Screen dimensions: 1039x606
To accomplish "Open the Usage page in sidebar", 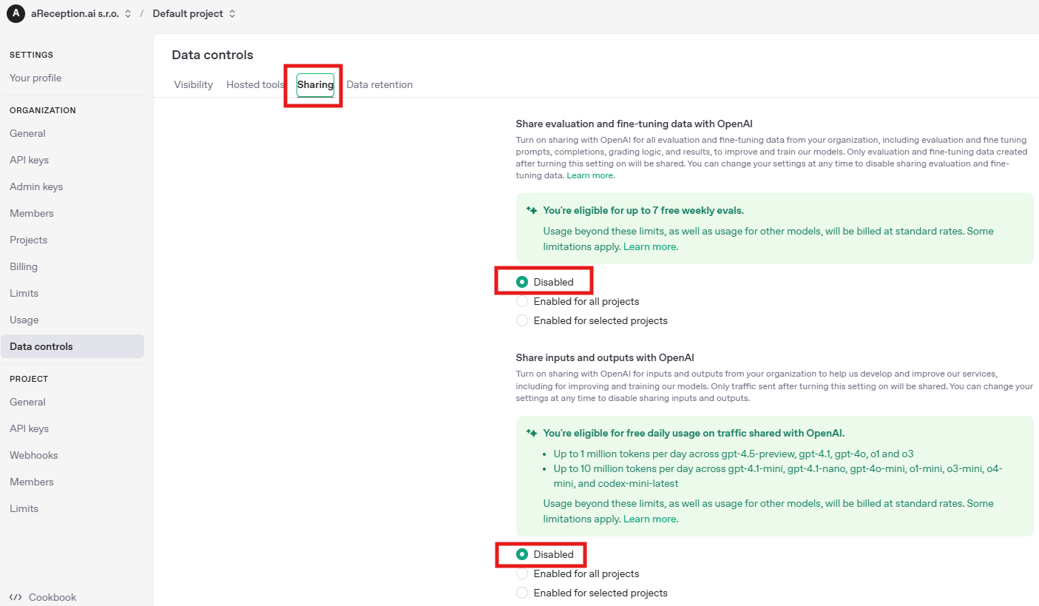I will (24, 320).
